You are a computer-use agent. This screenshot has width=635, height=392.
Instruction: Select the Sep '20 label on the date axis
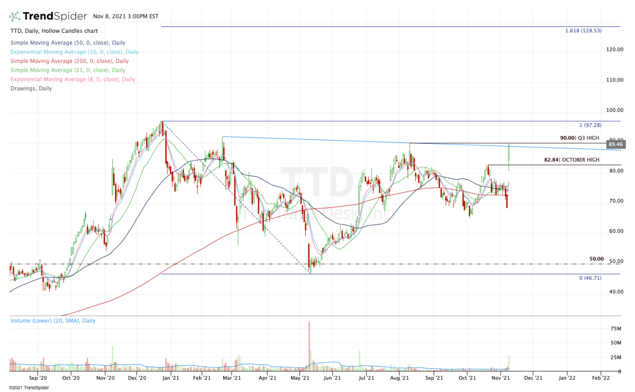[37, 378]
